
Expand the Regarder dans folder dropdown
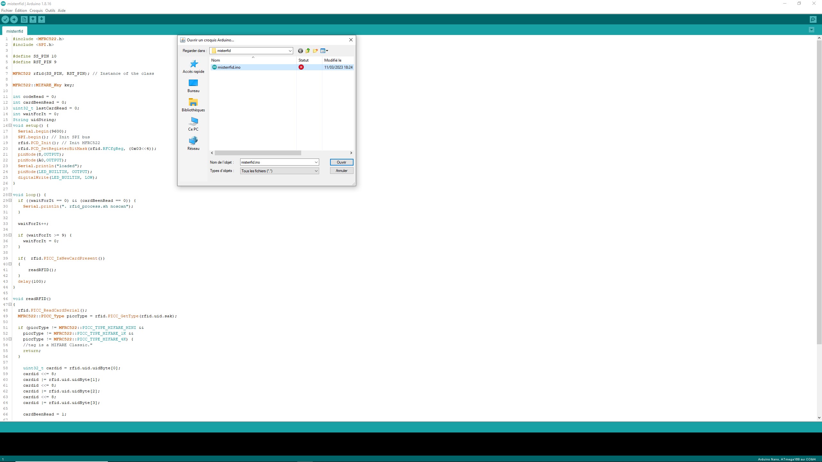(290, 51)
